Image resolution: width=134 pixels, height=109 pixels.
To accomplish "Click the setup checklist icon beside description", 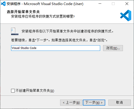I will pos(15,31).
